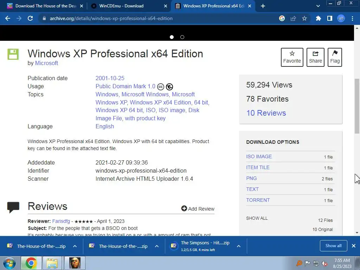Close the House of the Dead tab
Image resolution: width=360 pixels, height=270 pixels.
click(82, 6)
